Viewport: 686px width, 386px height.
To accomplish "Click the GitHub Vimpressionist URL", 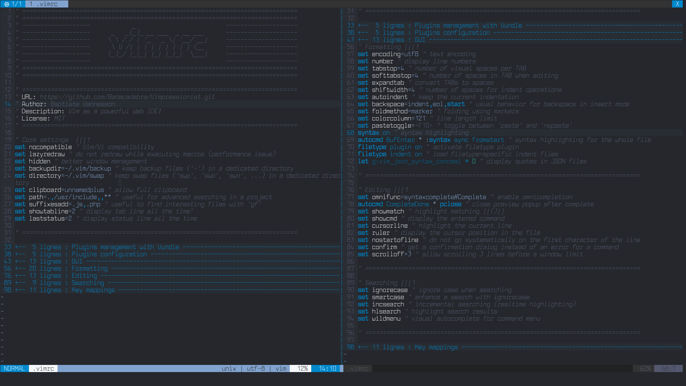I will (x=127, y=97).
